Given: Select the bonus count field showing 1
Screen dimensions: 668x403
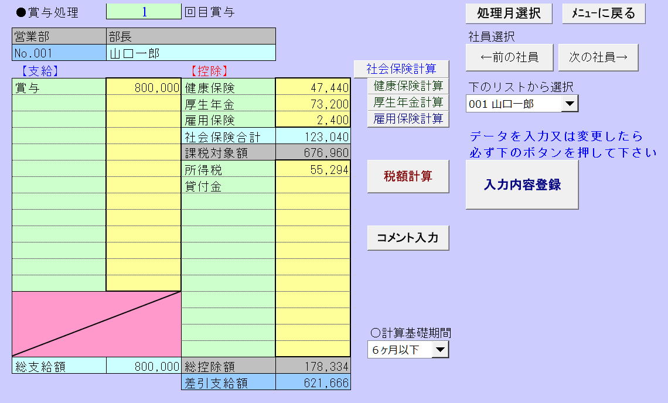Looking at the screenshot, I should point(144,12).
